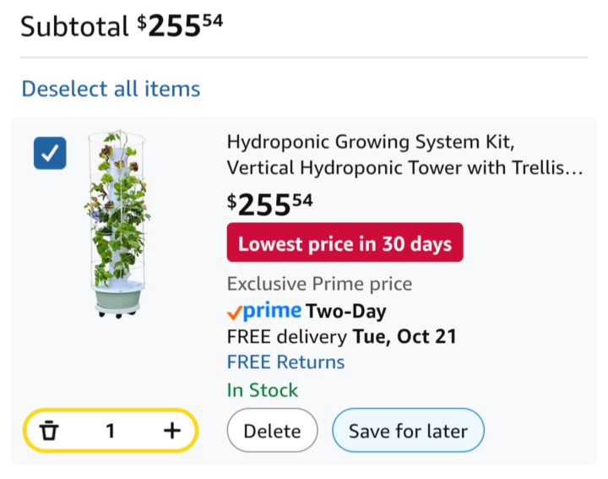Open the FREE Returns link
This screenshot has height=479, width=608.
285,362
